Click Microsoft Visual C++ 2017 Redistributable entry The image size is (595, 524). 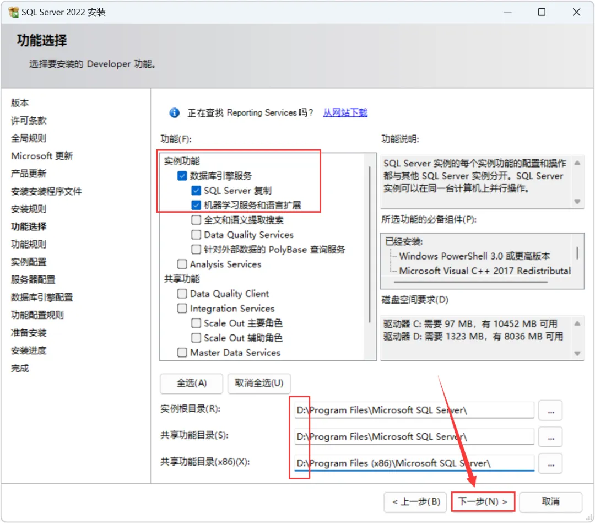[485, 271]
